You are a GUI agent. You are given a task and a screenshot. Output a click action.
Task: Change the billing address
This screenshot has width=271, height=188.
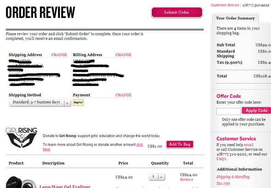click(123, 55)
